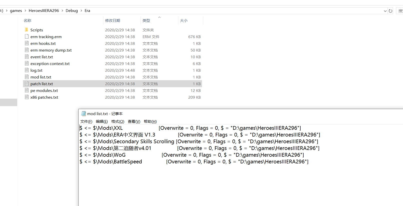This screenshot has width=403, height=206.
Task: Expand the chevron after games breadcrumb
Action: pyautogui.click(x=25, y=11)
